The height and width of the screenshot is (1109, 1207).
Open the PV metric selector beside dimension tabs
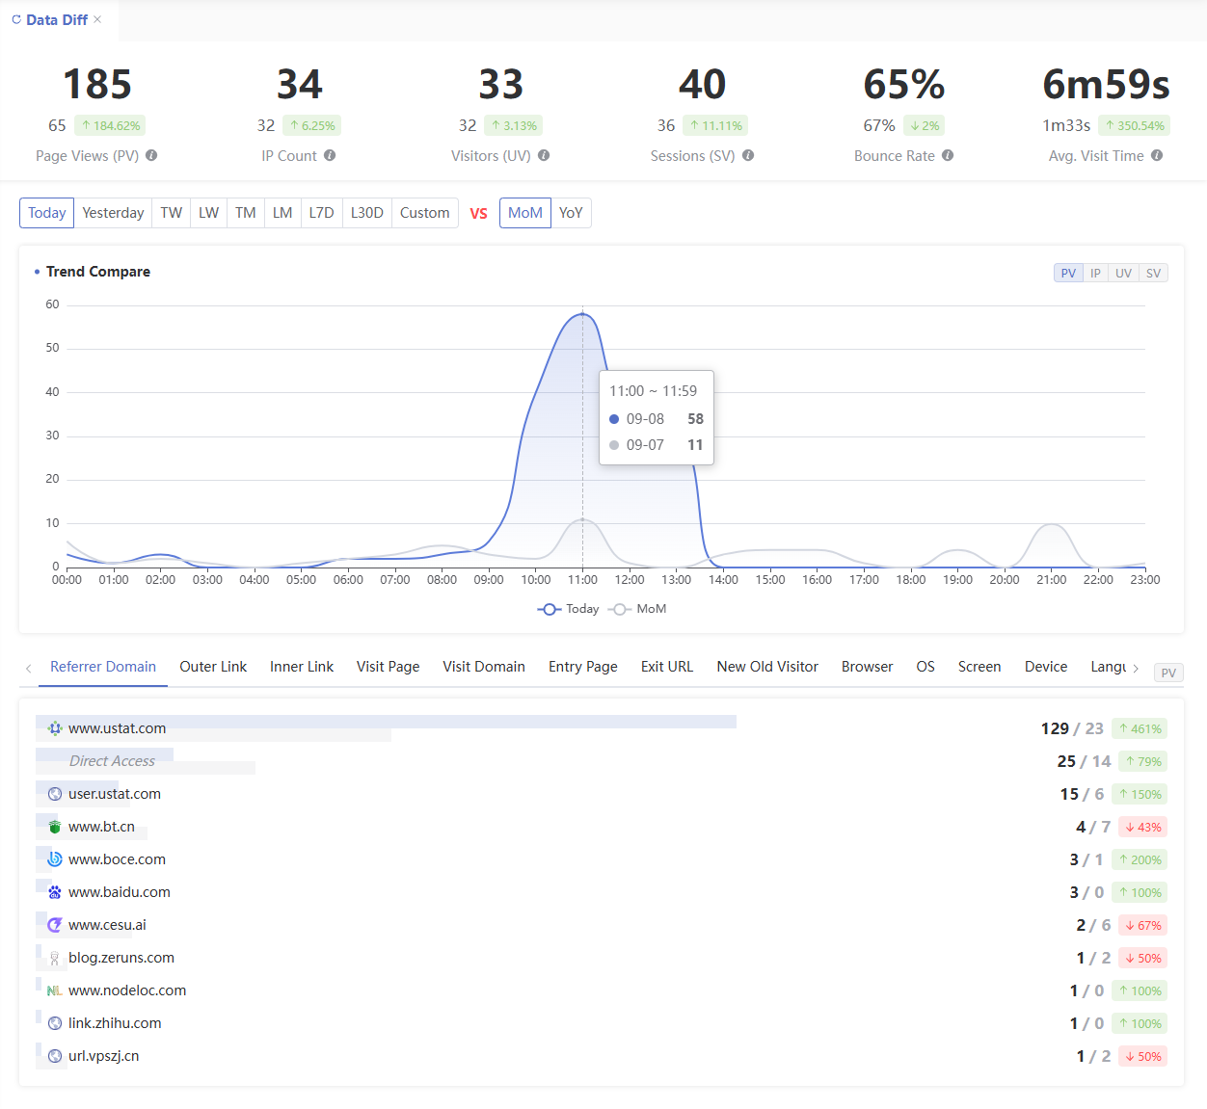coord(1167,673)
